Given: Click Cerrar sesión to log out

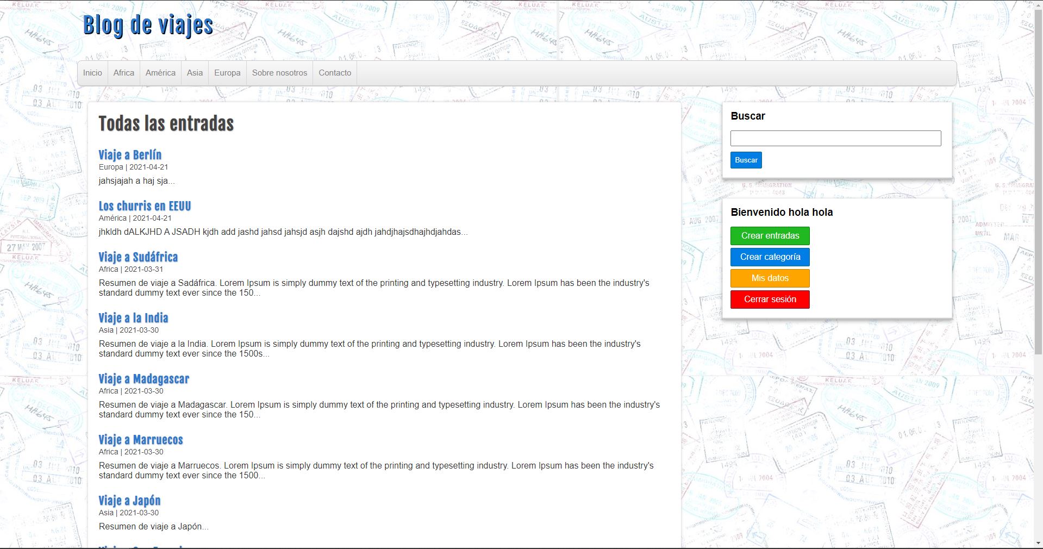Looking at the screenshot, I should click(x=770, y=299).
